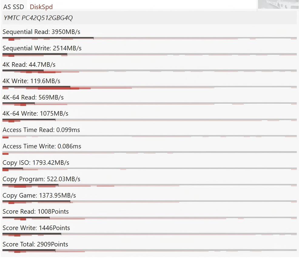Click the Sequential Read 3950MB/s label

click(41, 32)
